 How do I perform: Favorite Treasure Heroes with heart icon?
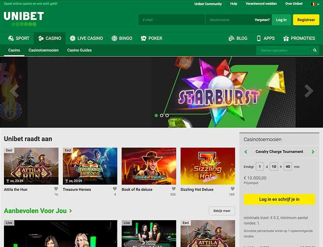pyautogui.click(x=115, y=189)
